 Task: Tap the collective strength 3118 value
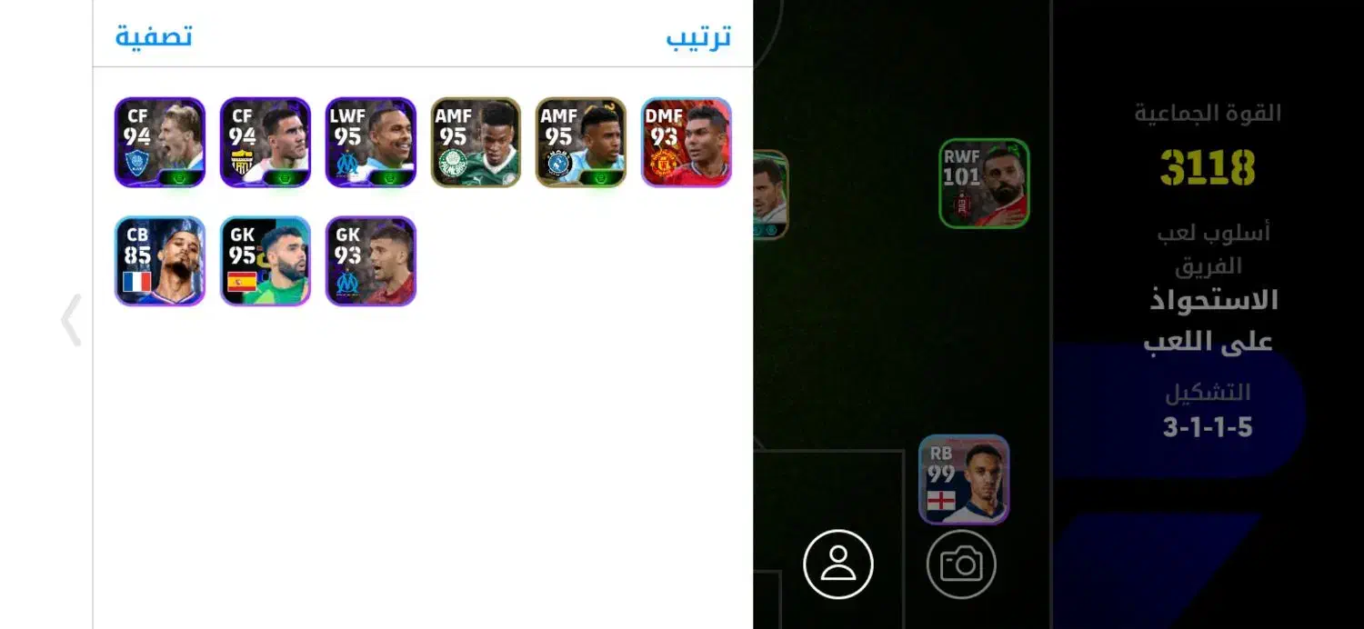pyautogui.click(x=1208, y=167)
